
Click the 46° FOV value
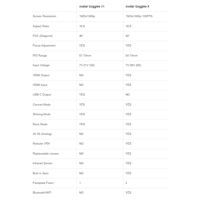(x=81, y=36)
